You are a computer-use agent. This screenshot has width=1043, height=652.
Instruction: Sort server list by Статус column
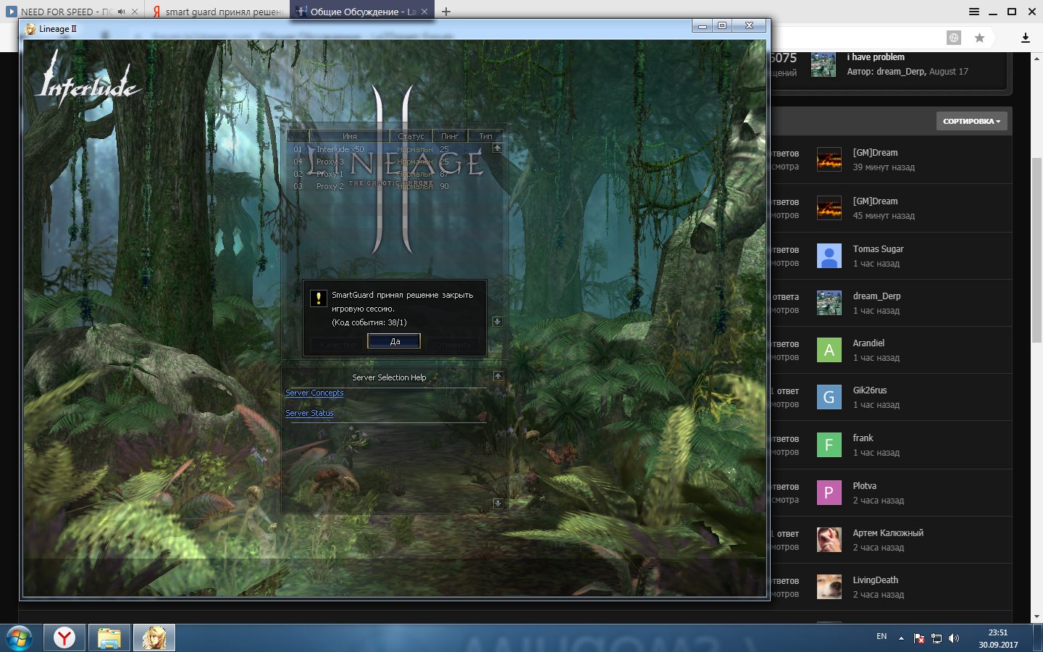[411, 136]
